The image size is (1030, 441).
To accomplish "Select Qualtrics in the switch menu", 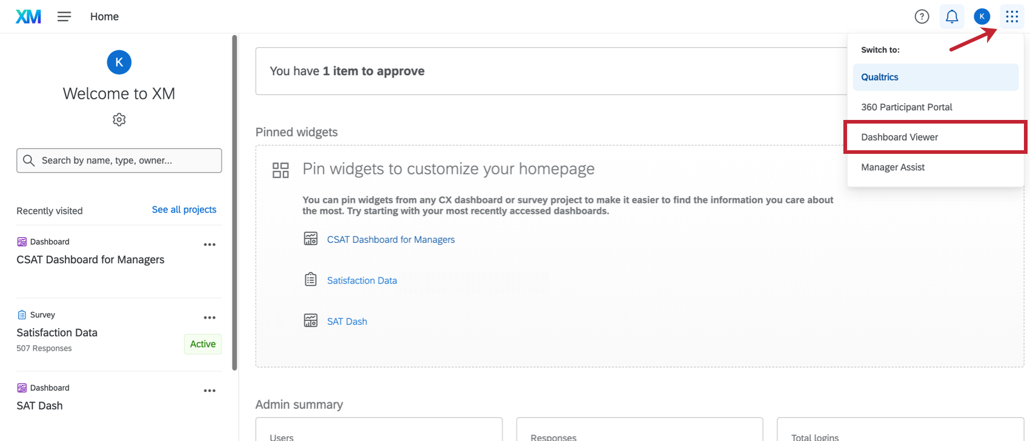I will pos(880,77).
